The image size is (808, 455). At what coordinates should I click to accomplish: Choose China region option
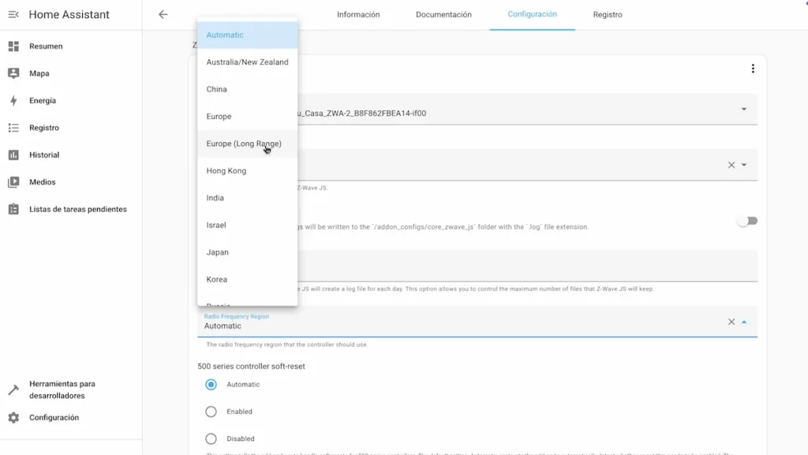pyautogui.click(x=247, y=90)
